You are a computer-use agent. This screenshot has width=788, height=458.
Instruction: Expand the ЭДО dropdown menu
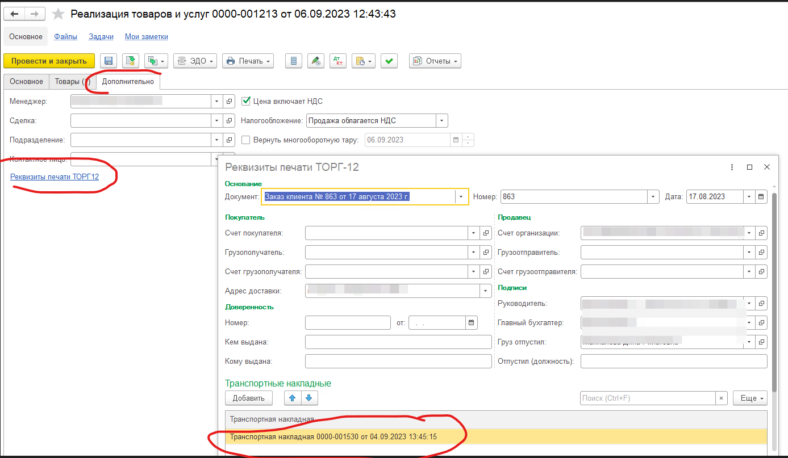click(x=195, y=61)
